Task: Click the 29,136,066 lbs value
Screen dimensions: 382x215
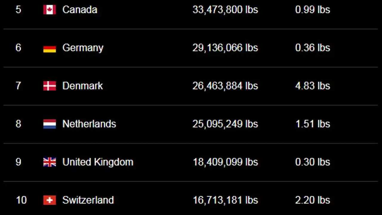Action: click(x=225, y=48)
